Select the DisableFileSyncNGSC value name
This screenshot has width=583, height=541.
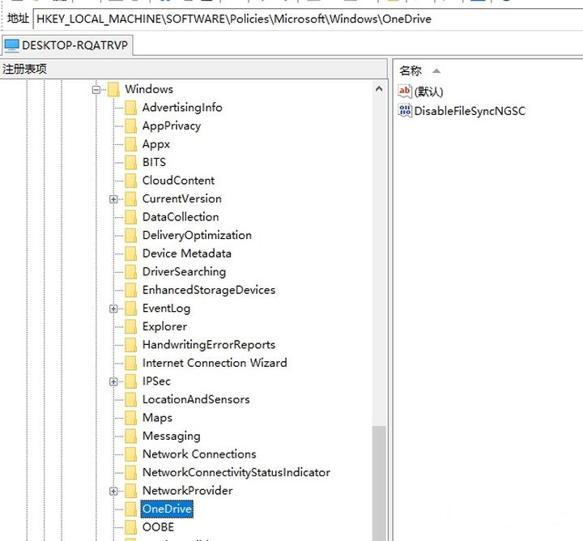[x=470, y=111]
